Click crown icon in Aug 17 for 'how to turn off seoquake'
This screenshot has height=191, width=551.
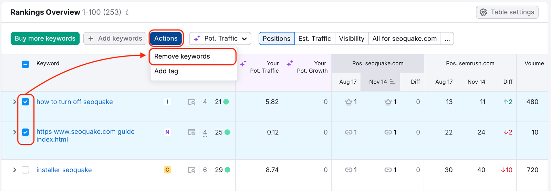[x=349, y=102]
